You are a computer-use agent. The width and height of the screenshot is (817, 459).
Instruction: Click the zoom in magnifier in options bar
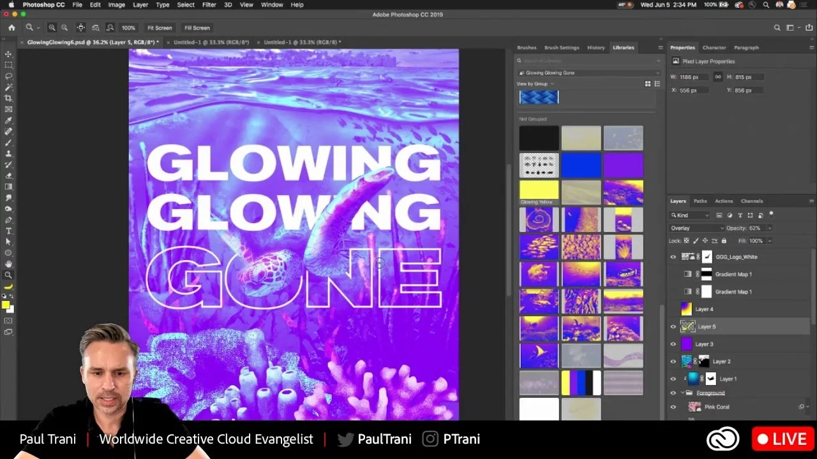pos(52,27)
